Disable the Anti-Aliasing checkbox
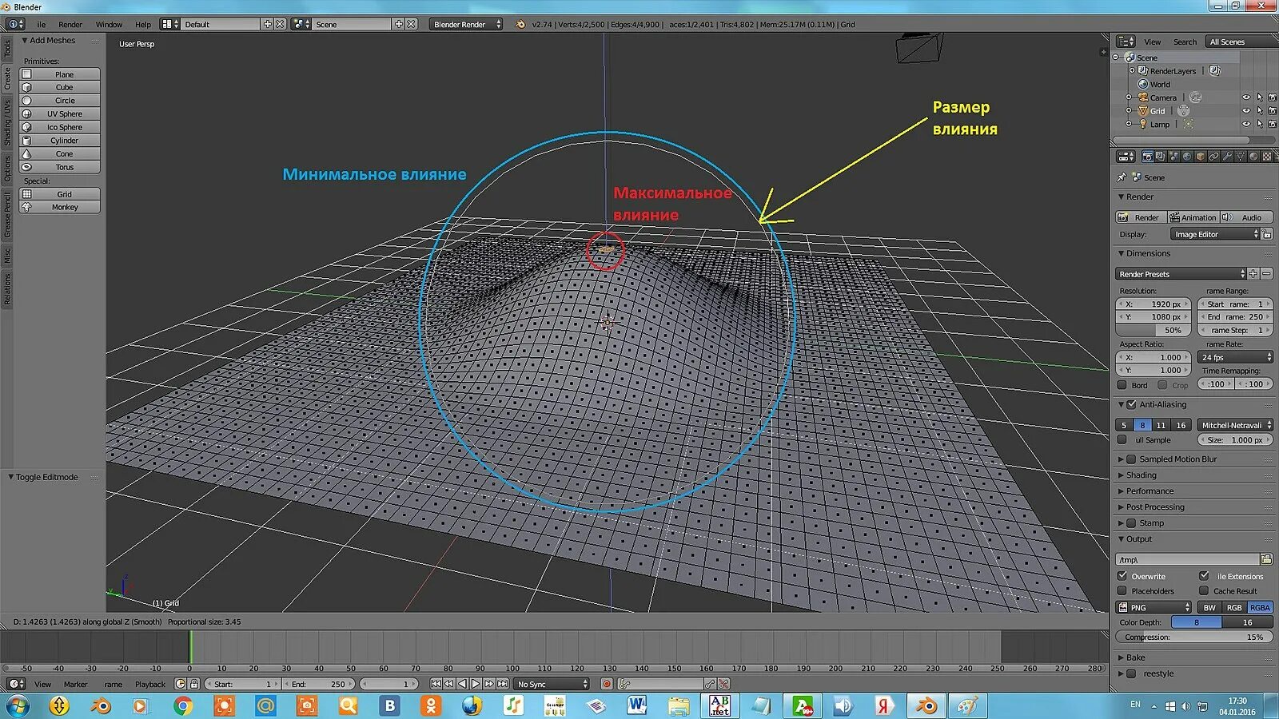1279x719 pixels. click(x=1131, y=404)
